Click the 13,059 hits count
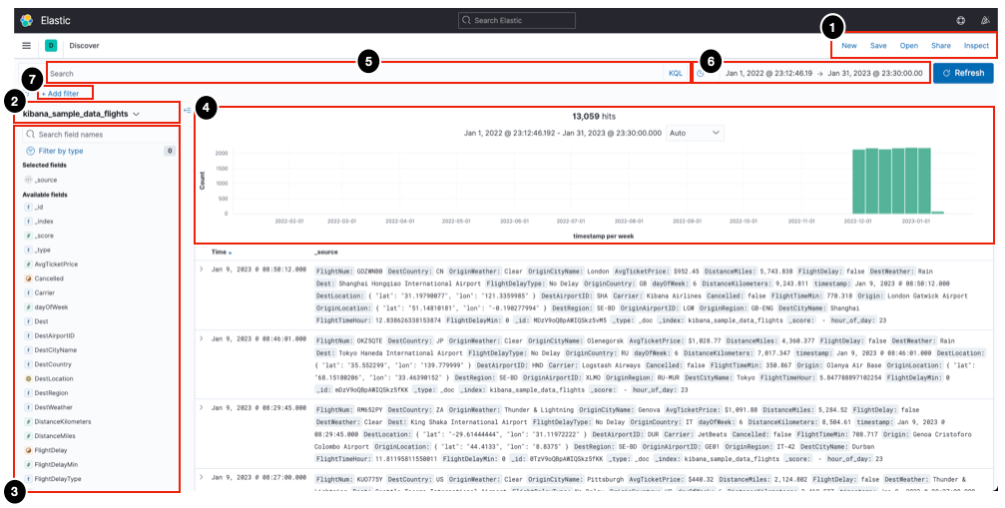The image size is (1005, 508). tap(594, 117)
